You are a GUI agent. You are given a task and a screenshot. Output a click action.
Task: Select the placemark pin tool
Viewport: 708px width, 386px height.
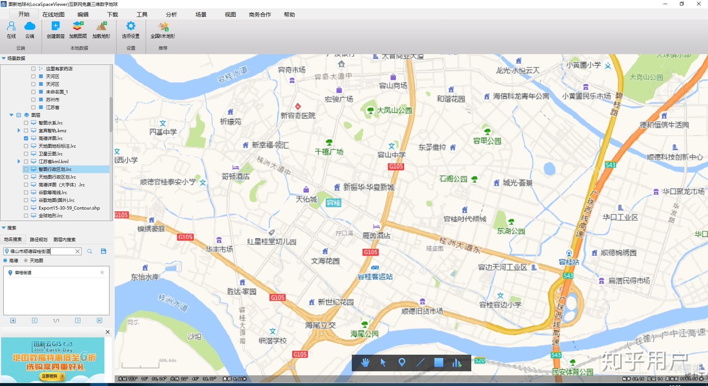point(402,363)
